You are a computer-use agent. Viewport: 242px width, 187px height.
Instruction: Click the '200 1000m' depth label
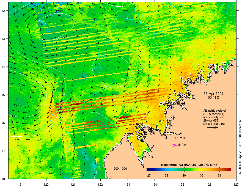pos(121,169)
